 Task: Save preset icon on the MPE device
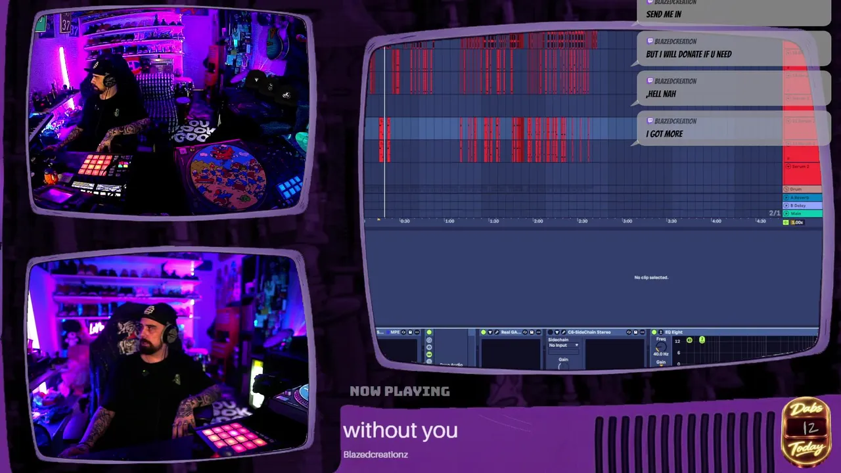pos(410,332)
